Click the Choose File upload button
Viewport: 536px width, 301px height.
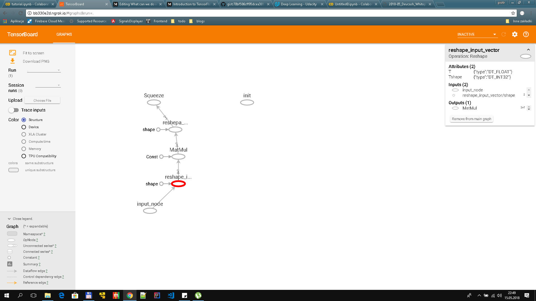tap(42, 100)
